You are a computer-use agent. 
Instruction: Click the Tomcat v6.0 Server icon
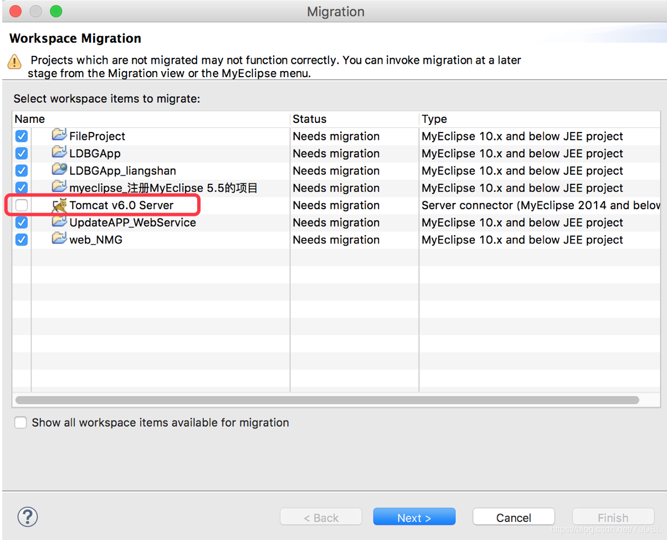(x=59, y=205)
